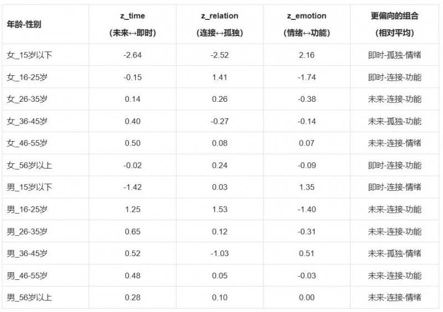
Task: Click the 未来-孤独-情绪 cell
Action: pos(394,253)
